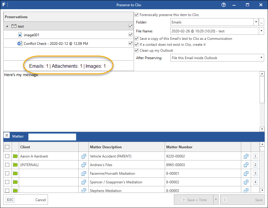This screenshot has width=268, height=208.
Task: Toggle Save a copy as Communication checkbox
Action: tap(137, 38)
